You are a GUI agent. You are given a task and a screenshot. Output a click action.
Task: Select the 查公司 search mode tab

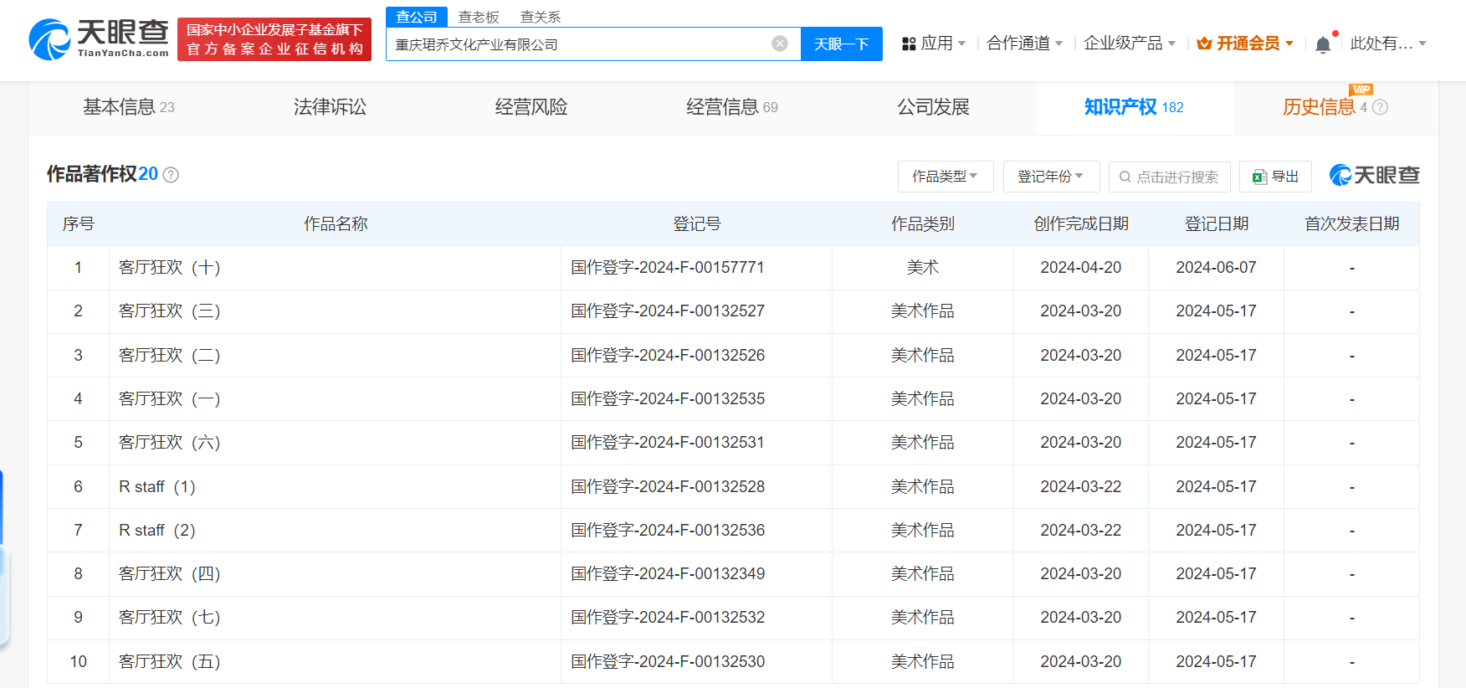point(417,17)
